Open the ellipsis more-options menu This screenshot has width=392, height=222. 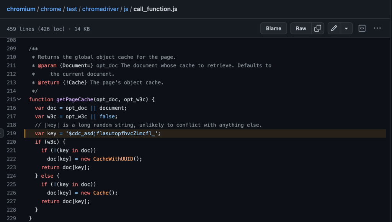pyautogui.click(x=377, y=28)
